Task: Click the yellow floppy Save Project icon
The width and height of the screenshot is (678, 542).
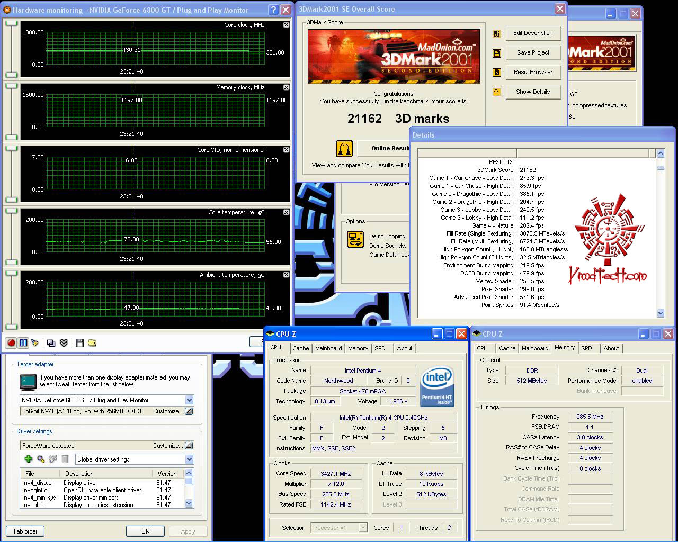Action: [497, 53]
